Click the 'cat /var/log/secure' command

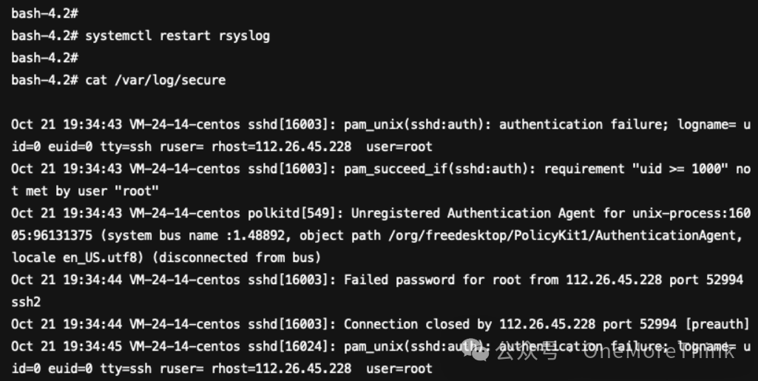(155, 80)
